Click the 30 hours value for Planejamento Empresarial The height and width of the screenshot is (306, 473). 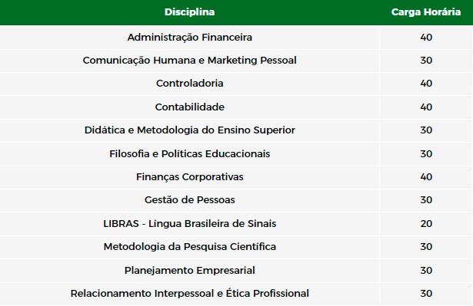(x=426, y=270)
